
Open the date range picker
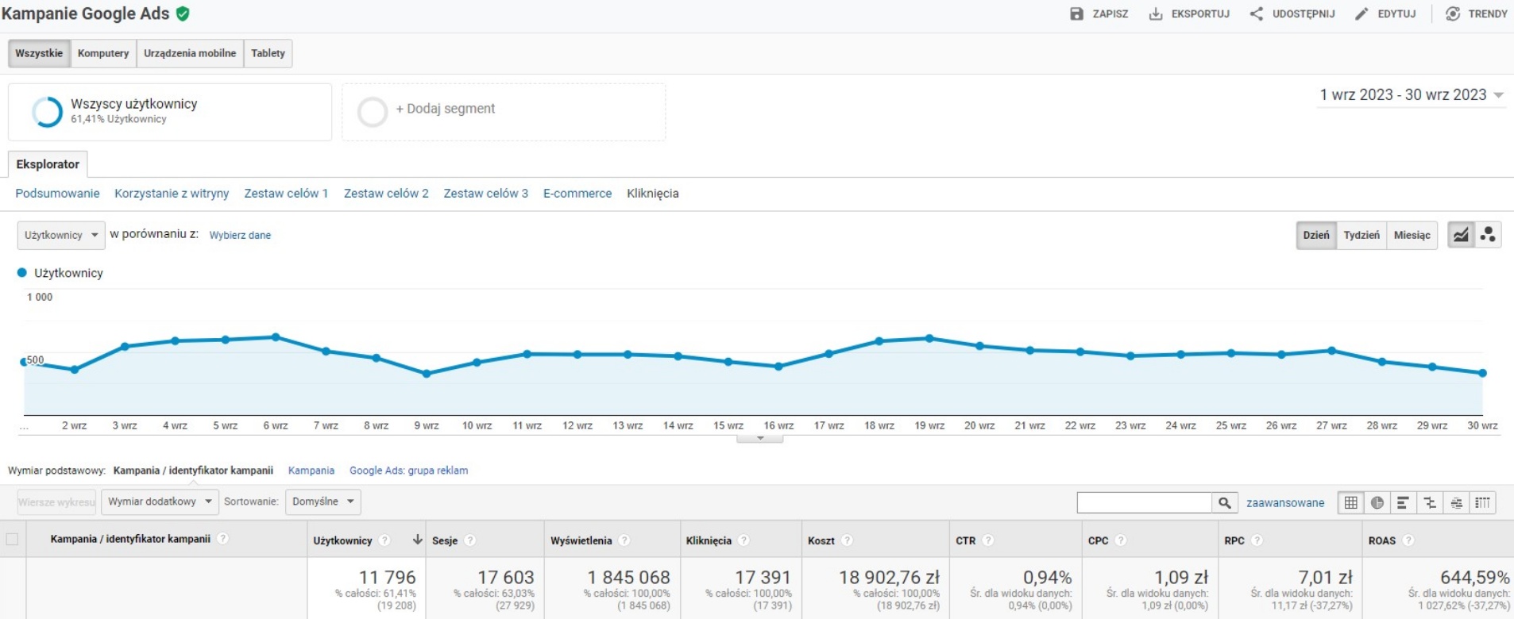click(x=1411, y=95)
